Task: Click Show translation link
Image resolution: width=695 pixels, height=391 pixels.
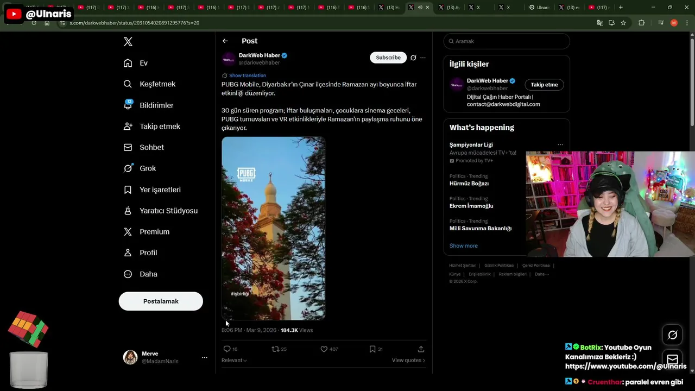Action: tap(248, 75)
